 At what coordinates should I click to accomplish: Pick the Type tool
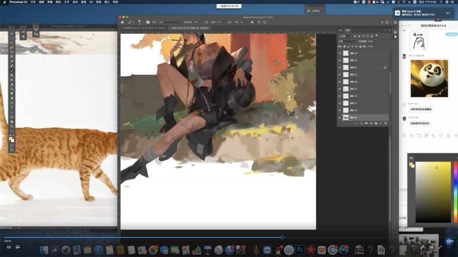12,108
